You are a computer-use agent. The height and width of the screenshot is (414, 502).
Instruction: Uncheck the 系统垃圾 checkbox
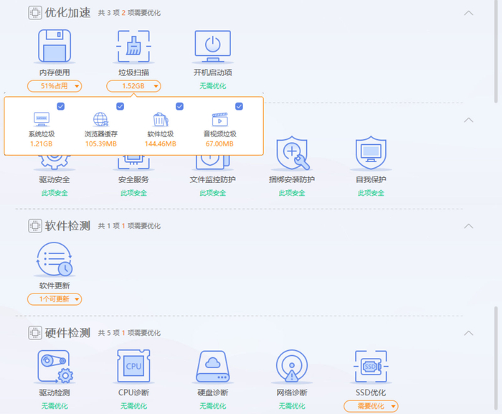click(61, 106)
